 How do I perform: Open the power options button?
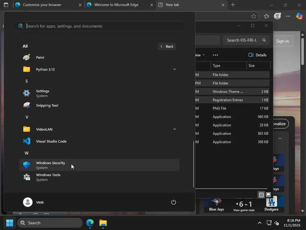(174, 202)
